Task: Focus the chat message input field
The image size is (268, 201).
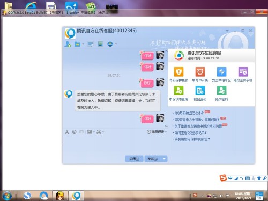Action: 115,145
